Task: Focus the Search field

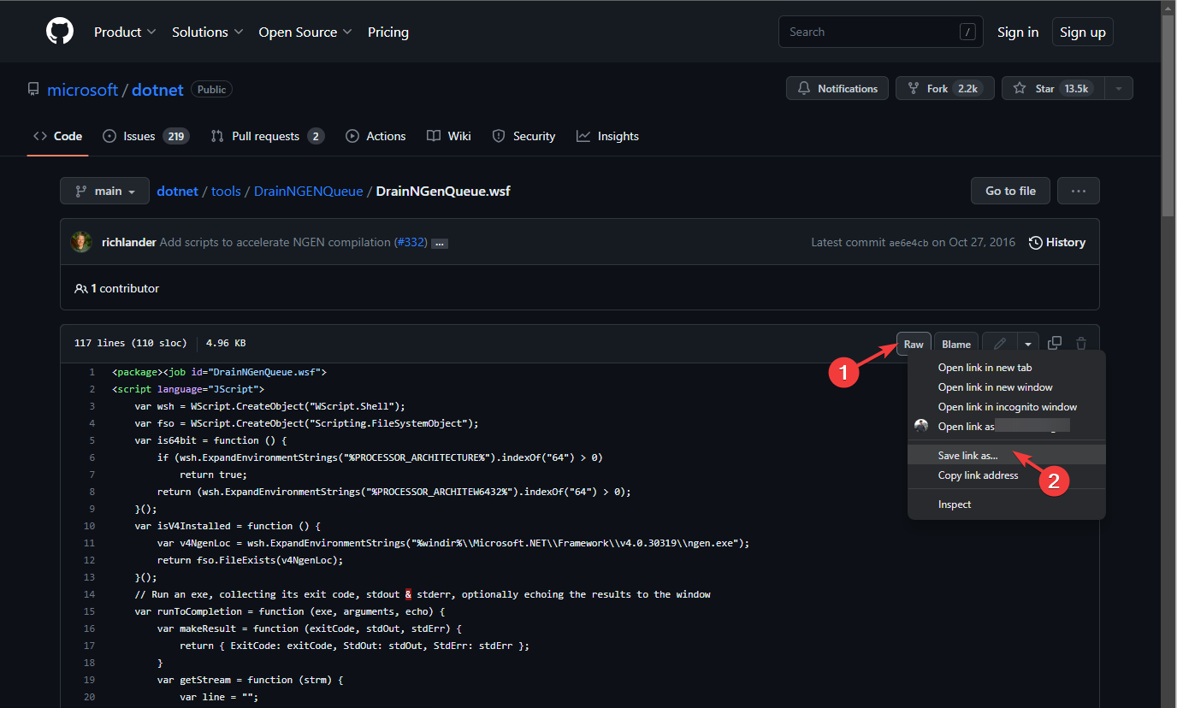Action: tap(881, 32)
